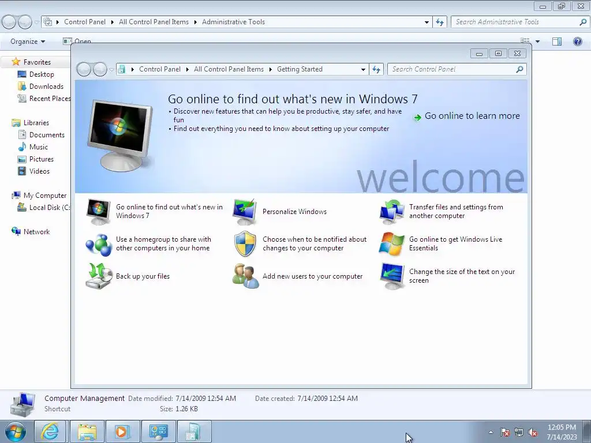The height and width of the screenshot is (443, 591).
Task: Click the Windows Live Essentials flag icon
Action: (391, 244)
